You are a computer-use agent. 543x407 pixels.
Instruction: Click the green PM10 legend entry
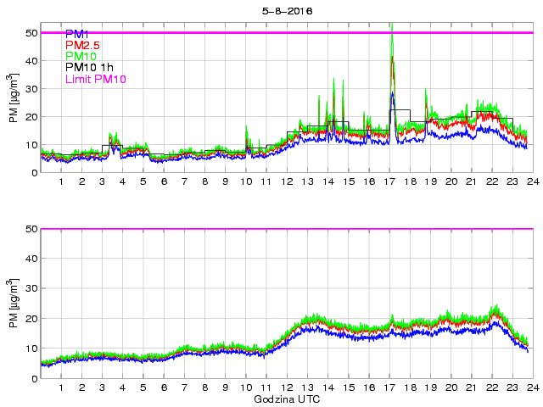click(x=81, y=57)
